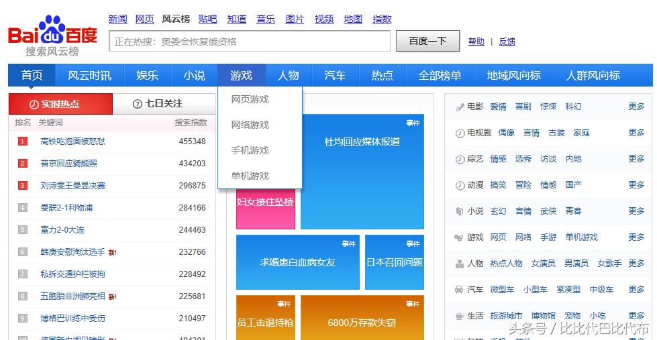Focus the search input field
657x340 pixels.
[250, 41]
